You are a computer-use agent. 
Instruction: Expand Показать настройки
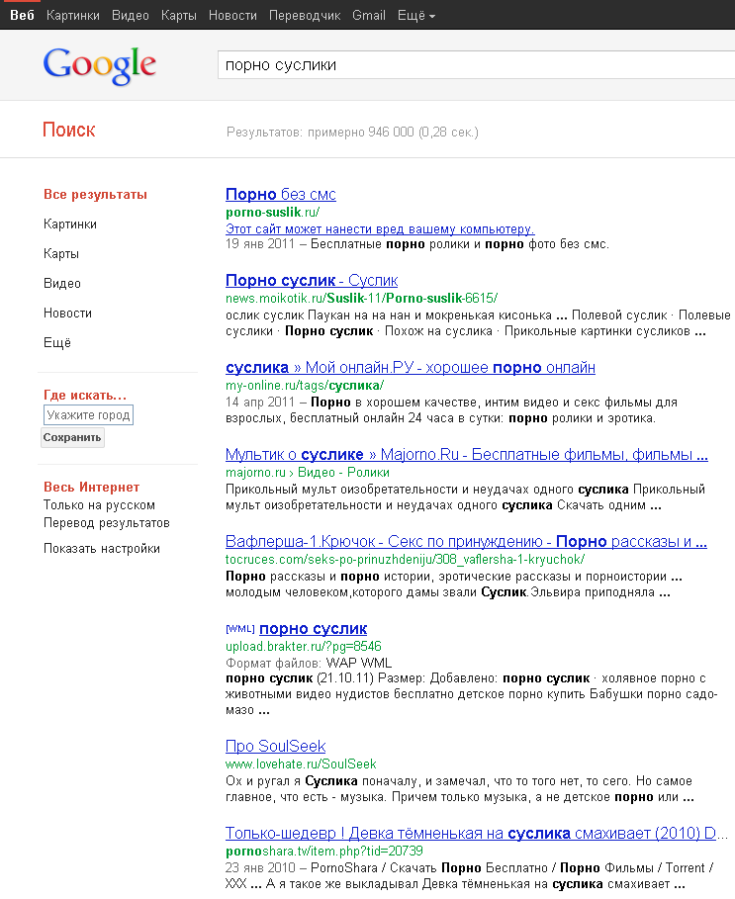102,549
